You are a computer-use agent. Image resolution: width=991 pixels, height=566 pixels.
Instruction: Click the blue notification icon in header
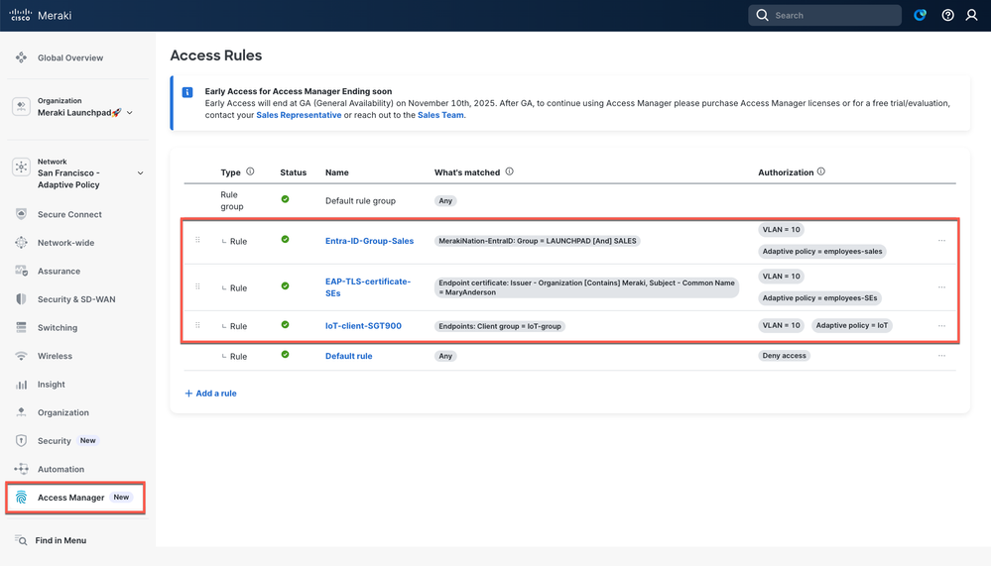(920, 15)
